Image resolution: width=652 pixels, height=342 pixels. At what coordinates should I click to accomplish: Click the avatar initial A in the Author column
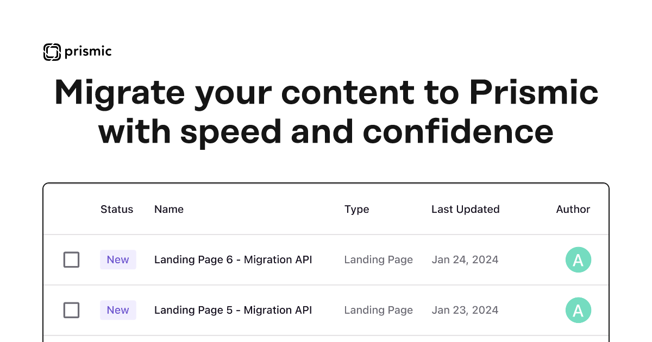[x=578, y=259]
